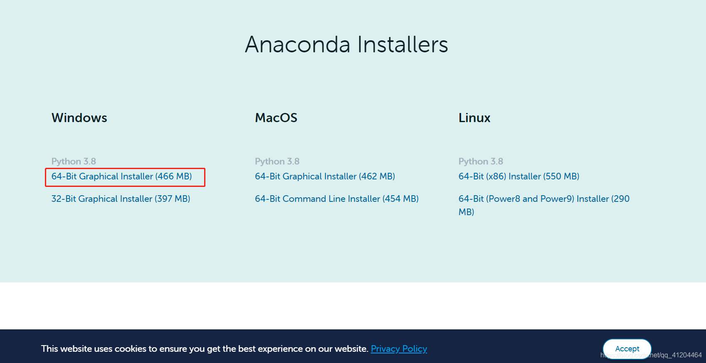
Task: Click the word Anaconda in the page title
Action: pos(298,44)
